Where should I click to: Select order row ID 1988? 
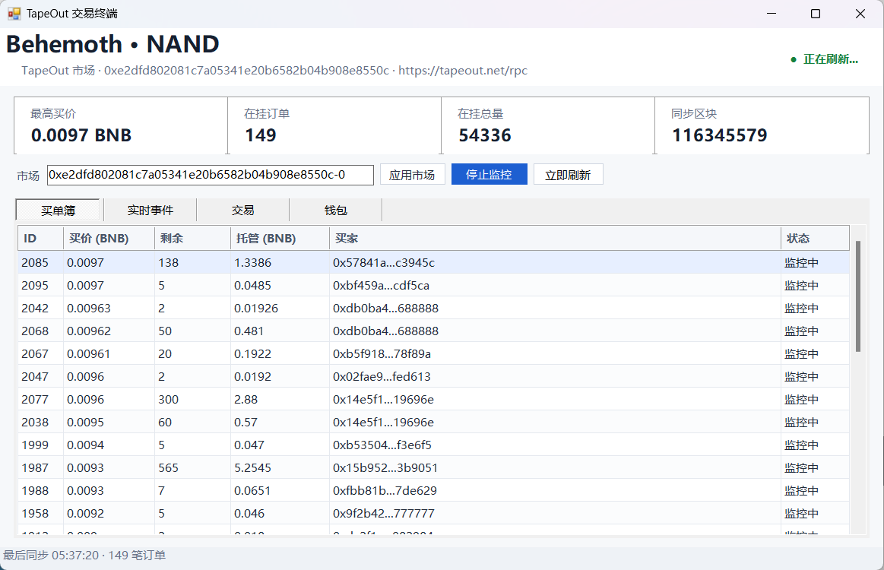[433, 490]
